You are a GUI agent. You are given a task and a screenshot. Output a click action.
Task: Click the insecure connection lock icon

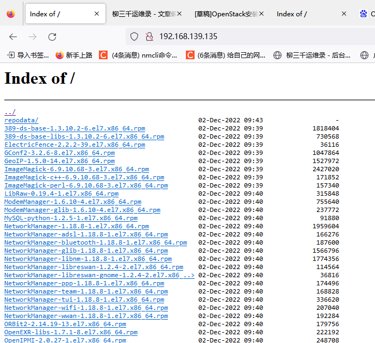(149, 37)
